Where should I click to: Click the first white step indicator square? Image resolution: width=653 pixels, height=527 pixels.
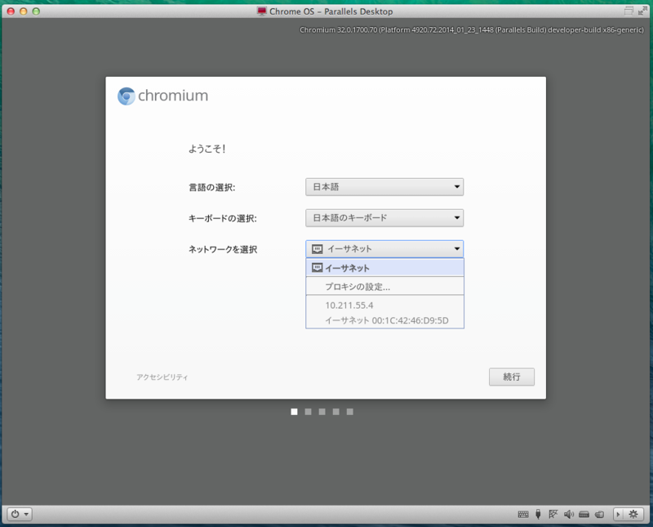[294, 412]
